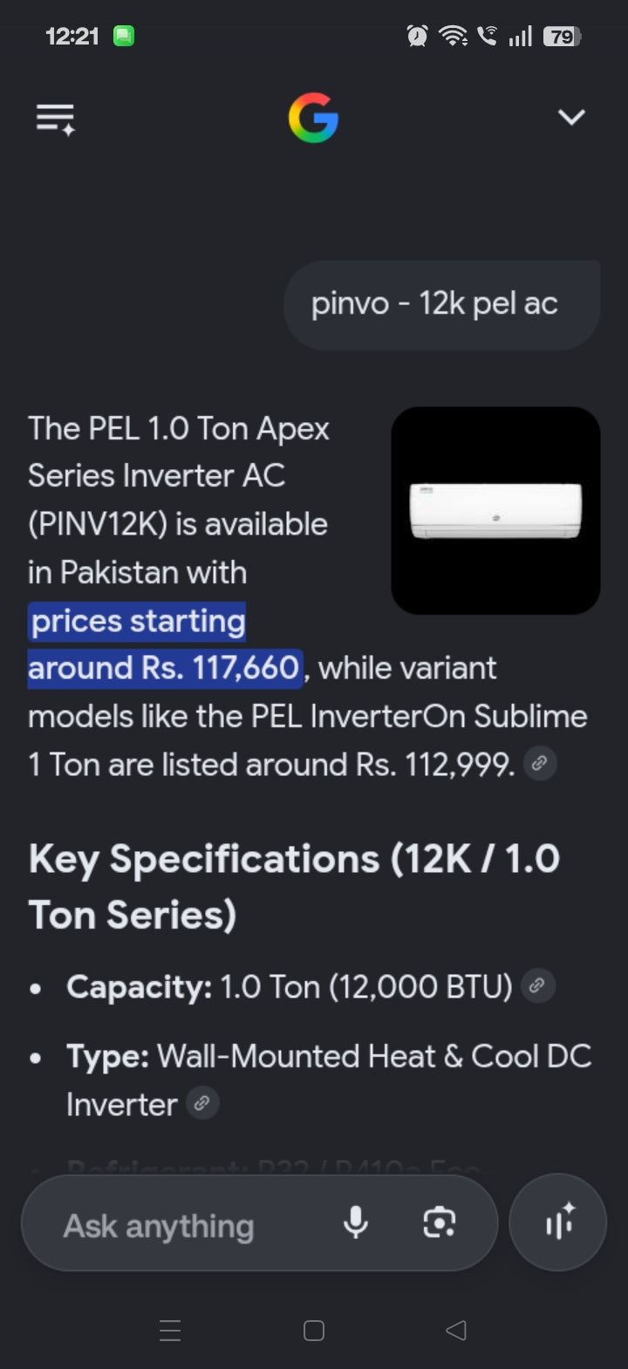Tap the 'pinvo - 12k pel ac' query bubble
Screen dimensions: 628x1369
pyautogui.click(x=442, y=304)
